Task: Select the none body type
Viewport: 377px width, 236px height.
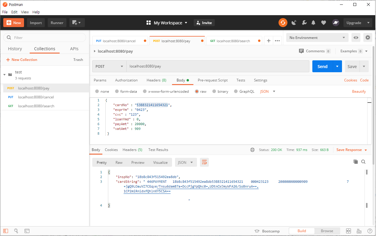Action: (x=97, y=92)
